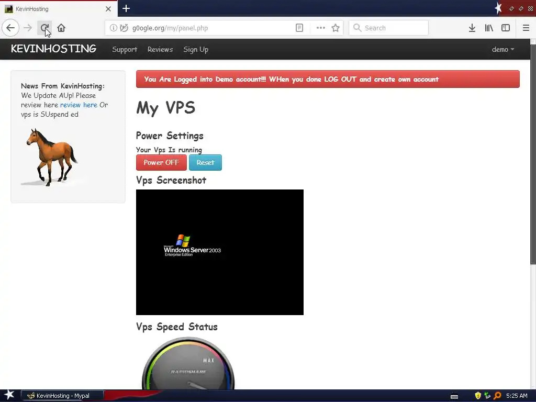This screenshot has width=536, height=402.
Task: Click the Vps speed gauge
Action: click(188, 363)
